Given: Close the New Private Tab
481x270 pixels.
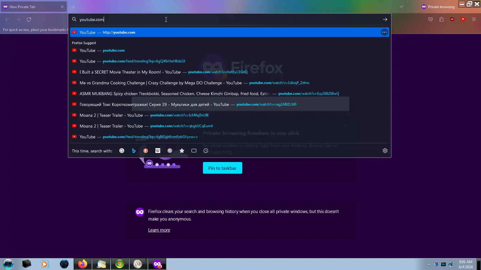Looking at the screenshot, I should click(x=62, y=7).
